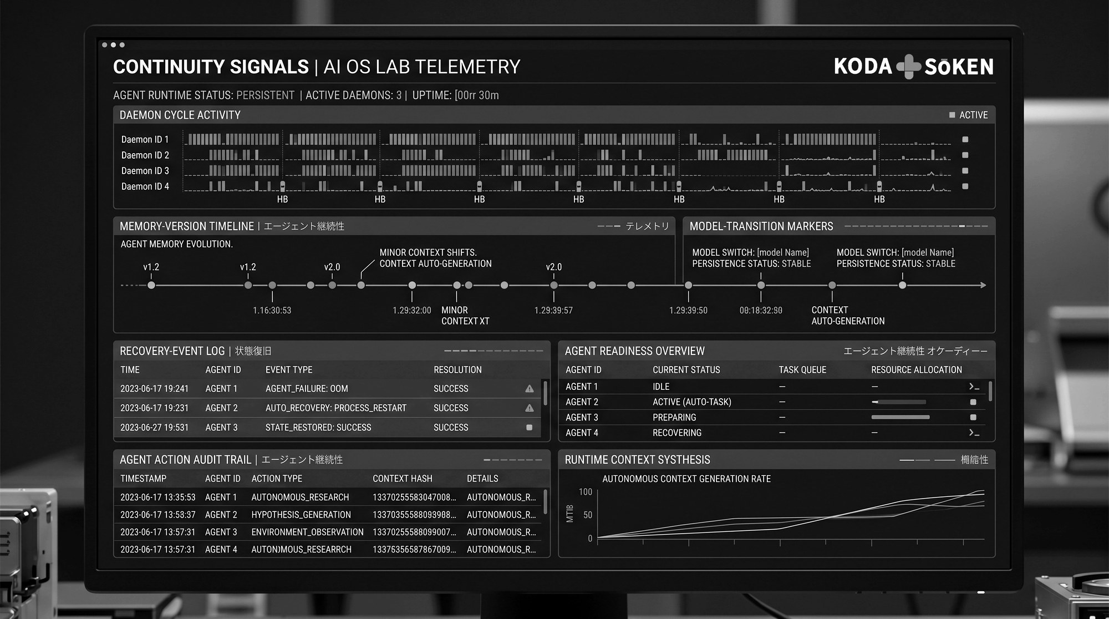Select the AUTO_RECOVERY: PROCESS_RESTART event
1109x619 pixels.
point(336,408)
